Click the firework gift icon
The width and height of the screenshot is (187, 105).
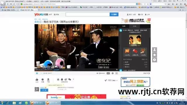(143, 52)
